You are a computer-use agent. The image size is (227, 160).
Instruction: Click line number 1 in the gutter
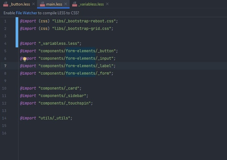point(5,21)
